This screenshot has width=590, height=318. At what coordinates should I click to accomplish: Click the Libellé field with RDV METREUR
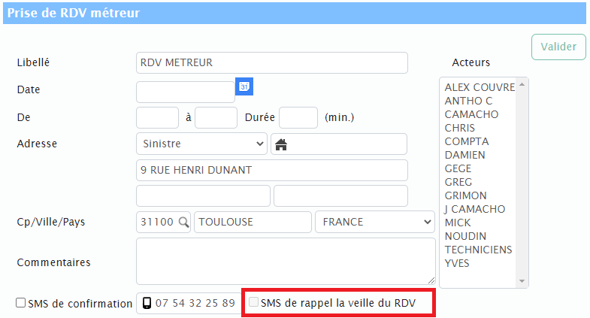271,63
